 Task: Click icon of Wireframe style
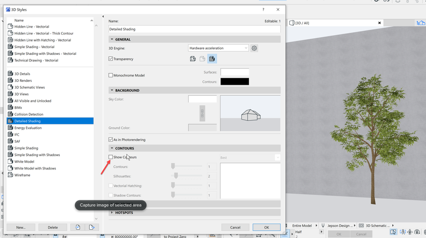[11, 175]
